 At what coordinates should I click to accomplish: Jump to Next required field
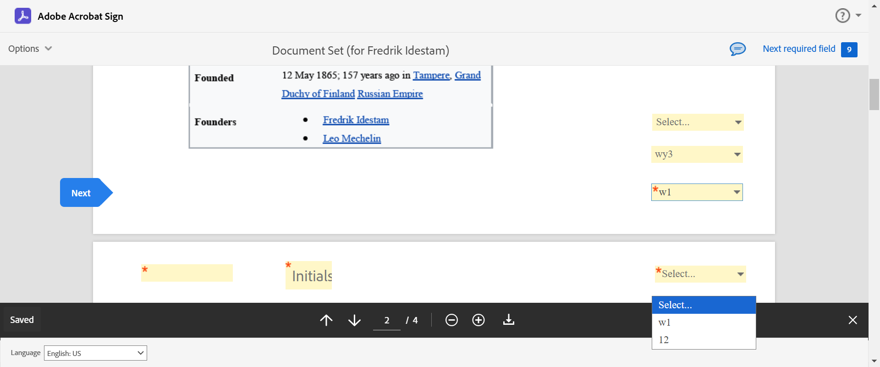click(x=799, y=49)
